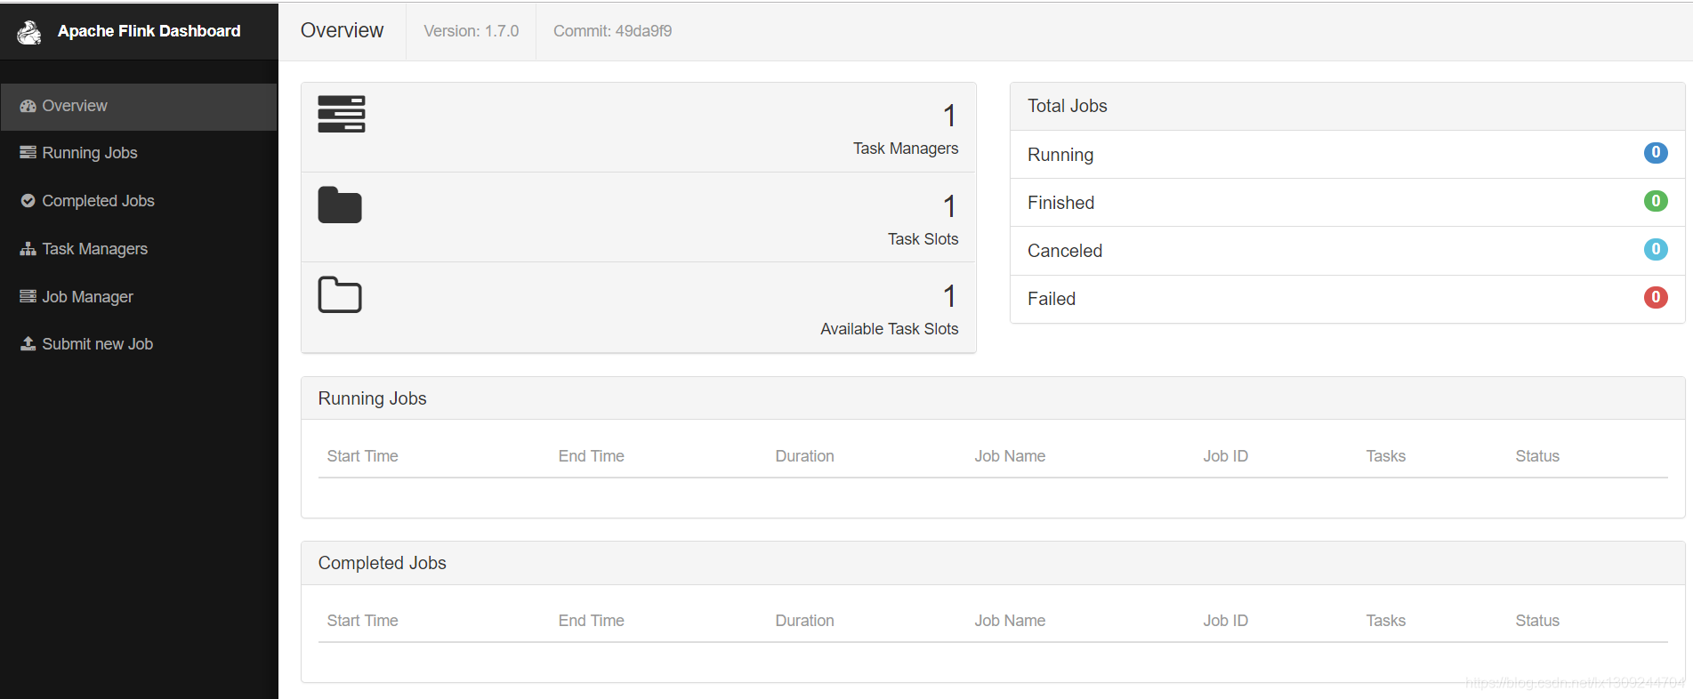This screenshot has height=699, width=1693.
Task: Click the Task Managers count value
Action: pos(949,116)
